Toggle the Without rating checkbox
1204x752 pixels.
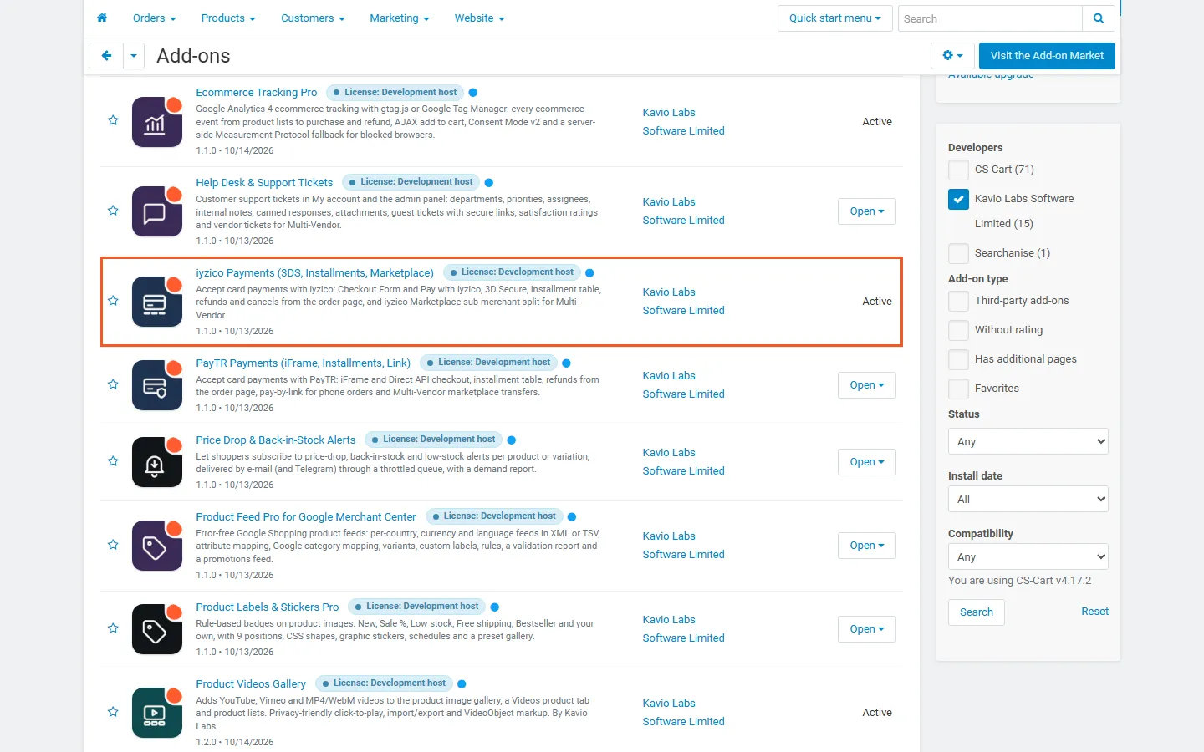click(x=958, y=330)
